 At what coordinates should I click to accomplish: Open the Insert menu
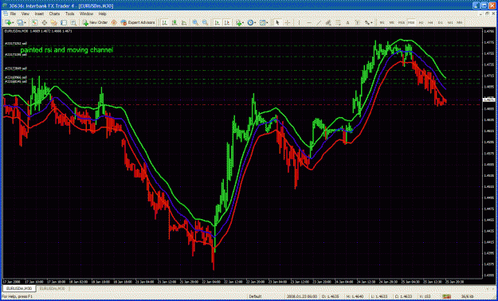click(39, 14)
